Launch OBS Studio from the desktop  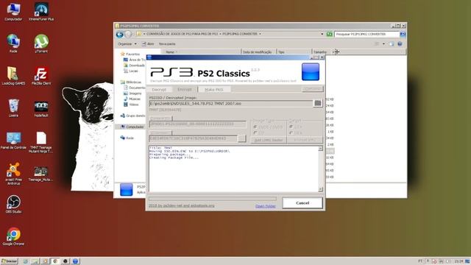[x=13, y=205]
